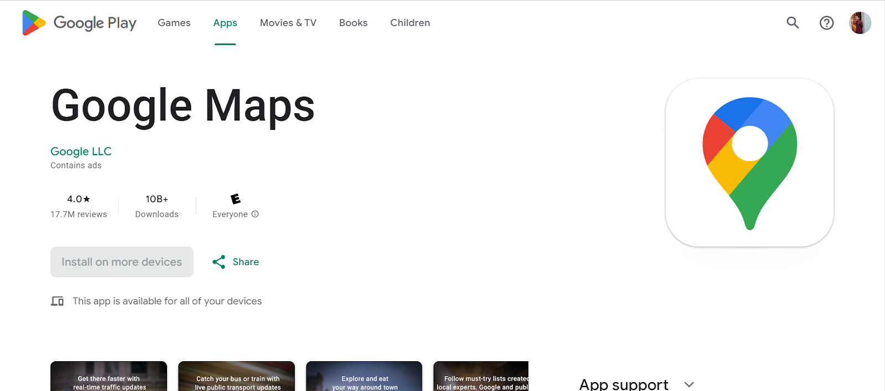The height and width of the screenshot is (391, 885).
Task: Open the Google LLC developer link
Action: tap(81, 151)
